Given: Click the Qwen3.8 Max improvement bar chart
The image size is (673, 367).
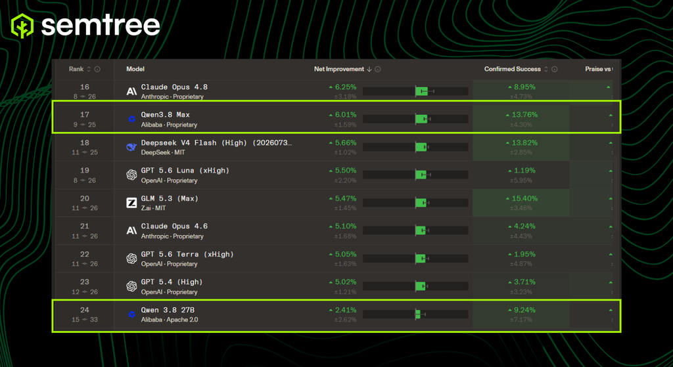Looking at the screenshot, I should [x=415, y=119].
